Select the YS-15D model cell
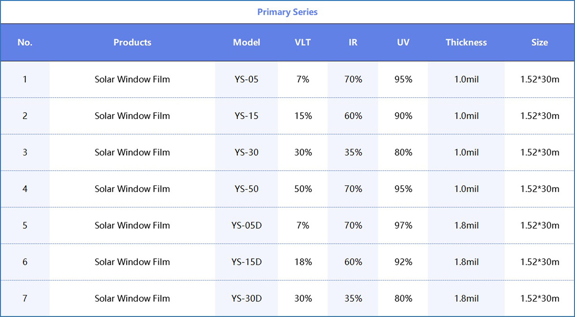575x317 pixels. click(x=247, y=262)
